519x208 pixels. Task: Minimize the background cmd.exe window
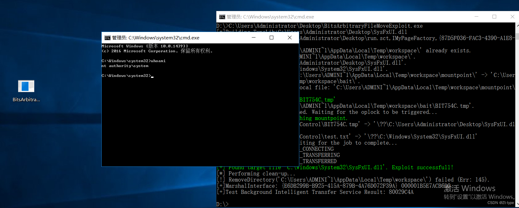point(476,17)
